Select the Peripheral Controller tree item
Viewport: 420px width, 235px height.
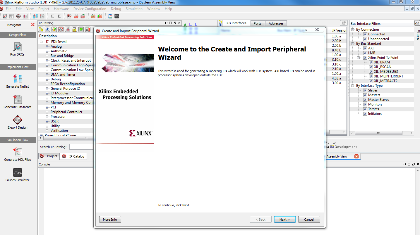66,112
